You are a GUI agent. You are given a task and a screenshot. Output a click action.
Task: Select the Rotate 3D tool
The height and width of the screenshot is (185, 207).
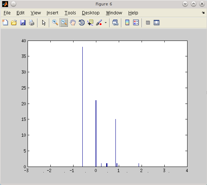(82, 22)
